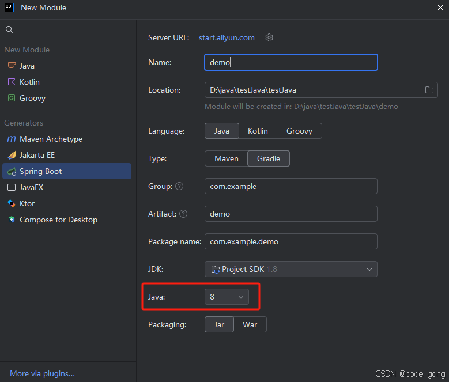Click the Groovy module icon
This screenshot has width=449, height=382.
pos(12,98)
